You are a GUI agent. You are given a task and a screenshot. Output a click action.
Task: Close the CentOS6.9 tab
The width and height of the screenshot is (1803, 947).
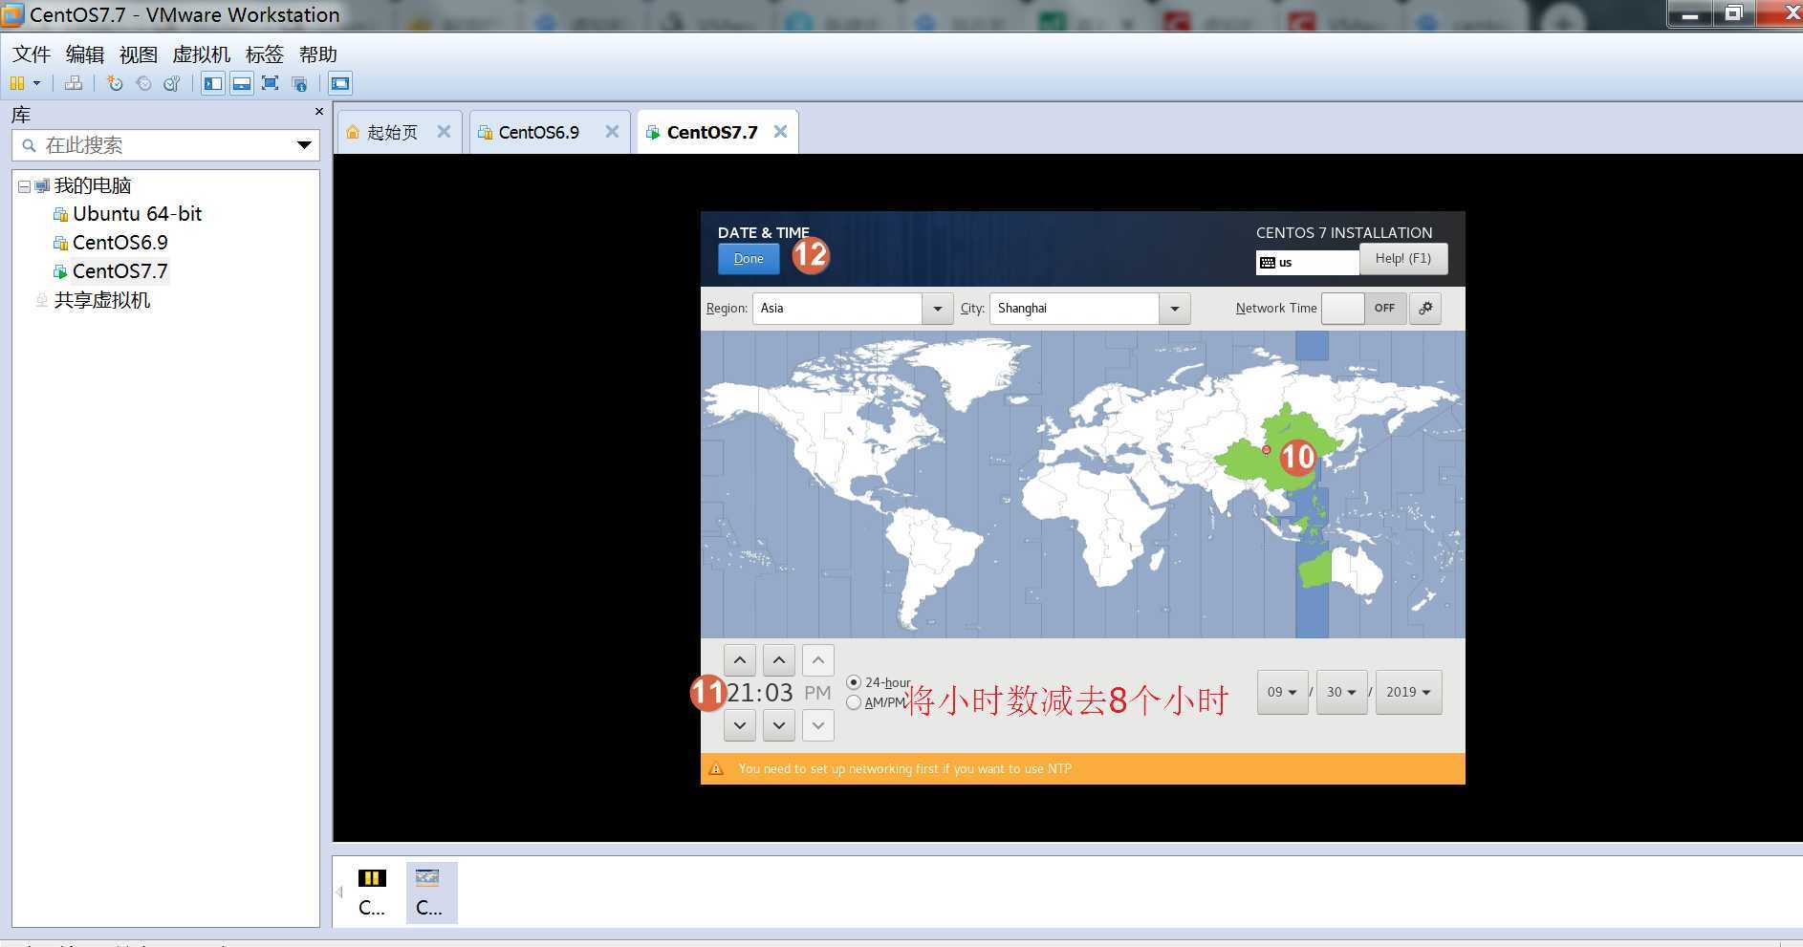[x=612, y=132]
